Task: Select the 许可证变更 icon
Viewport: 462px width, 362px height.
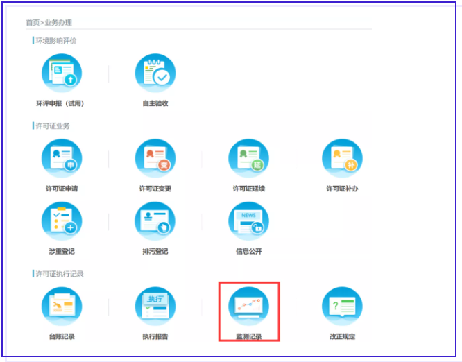Action: click(155, 158)
